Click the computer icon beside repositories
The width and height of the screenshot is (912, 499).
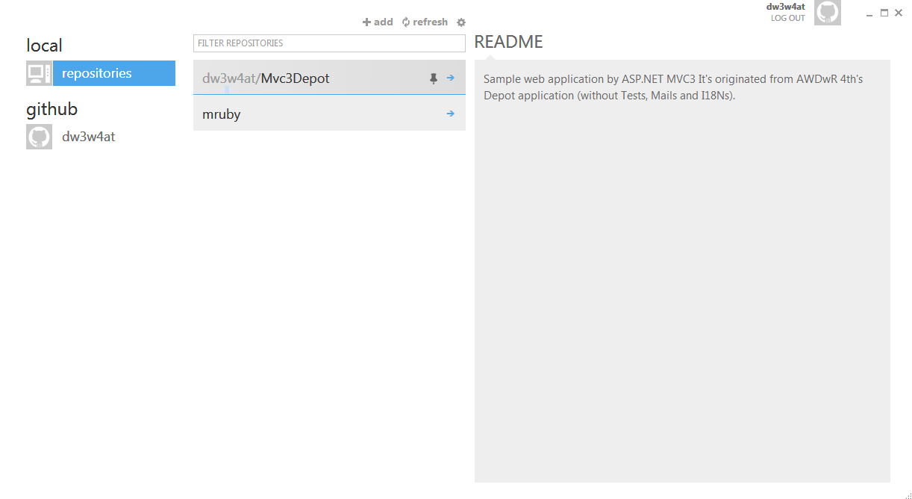[x=39, y=73]
